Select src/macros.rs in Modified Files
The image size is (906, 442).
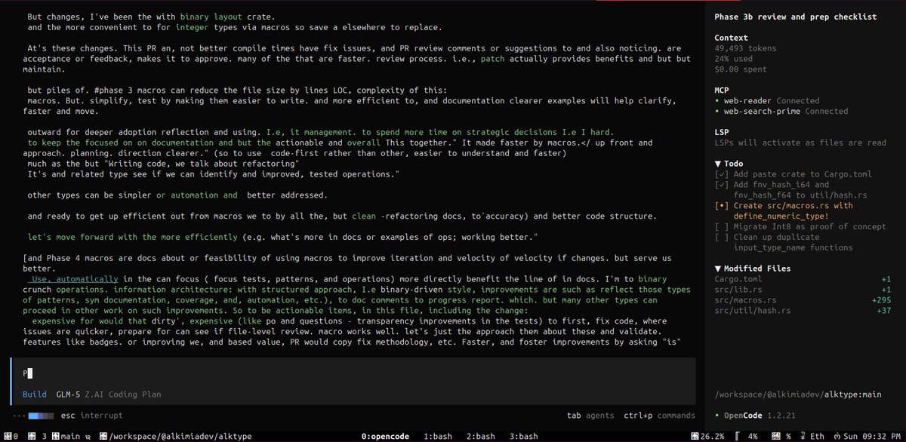point(744,300)
